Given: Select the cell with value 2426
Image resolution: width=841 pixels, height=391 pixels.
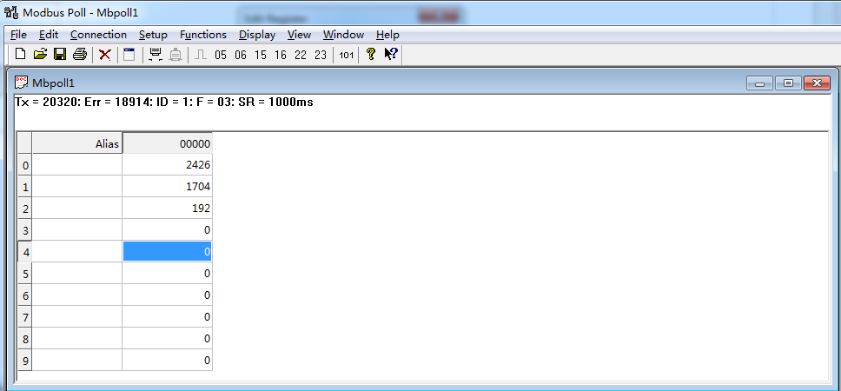Looking at the screenshot, I should coord(168,165).
